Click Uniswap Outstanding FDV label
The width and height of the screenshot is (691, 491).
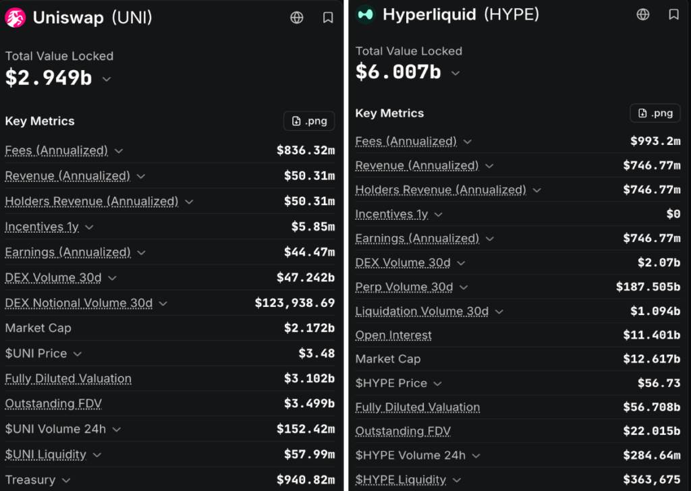tap(53, 404)
